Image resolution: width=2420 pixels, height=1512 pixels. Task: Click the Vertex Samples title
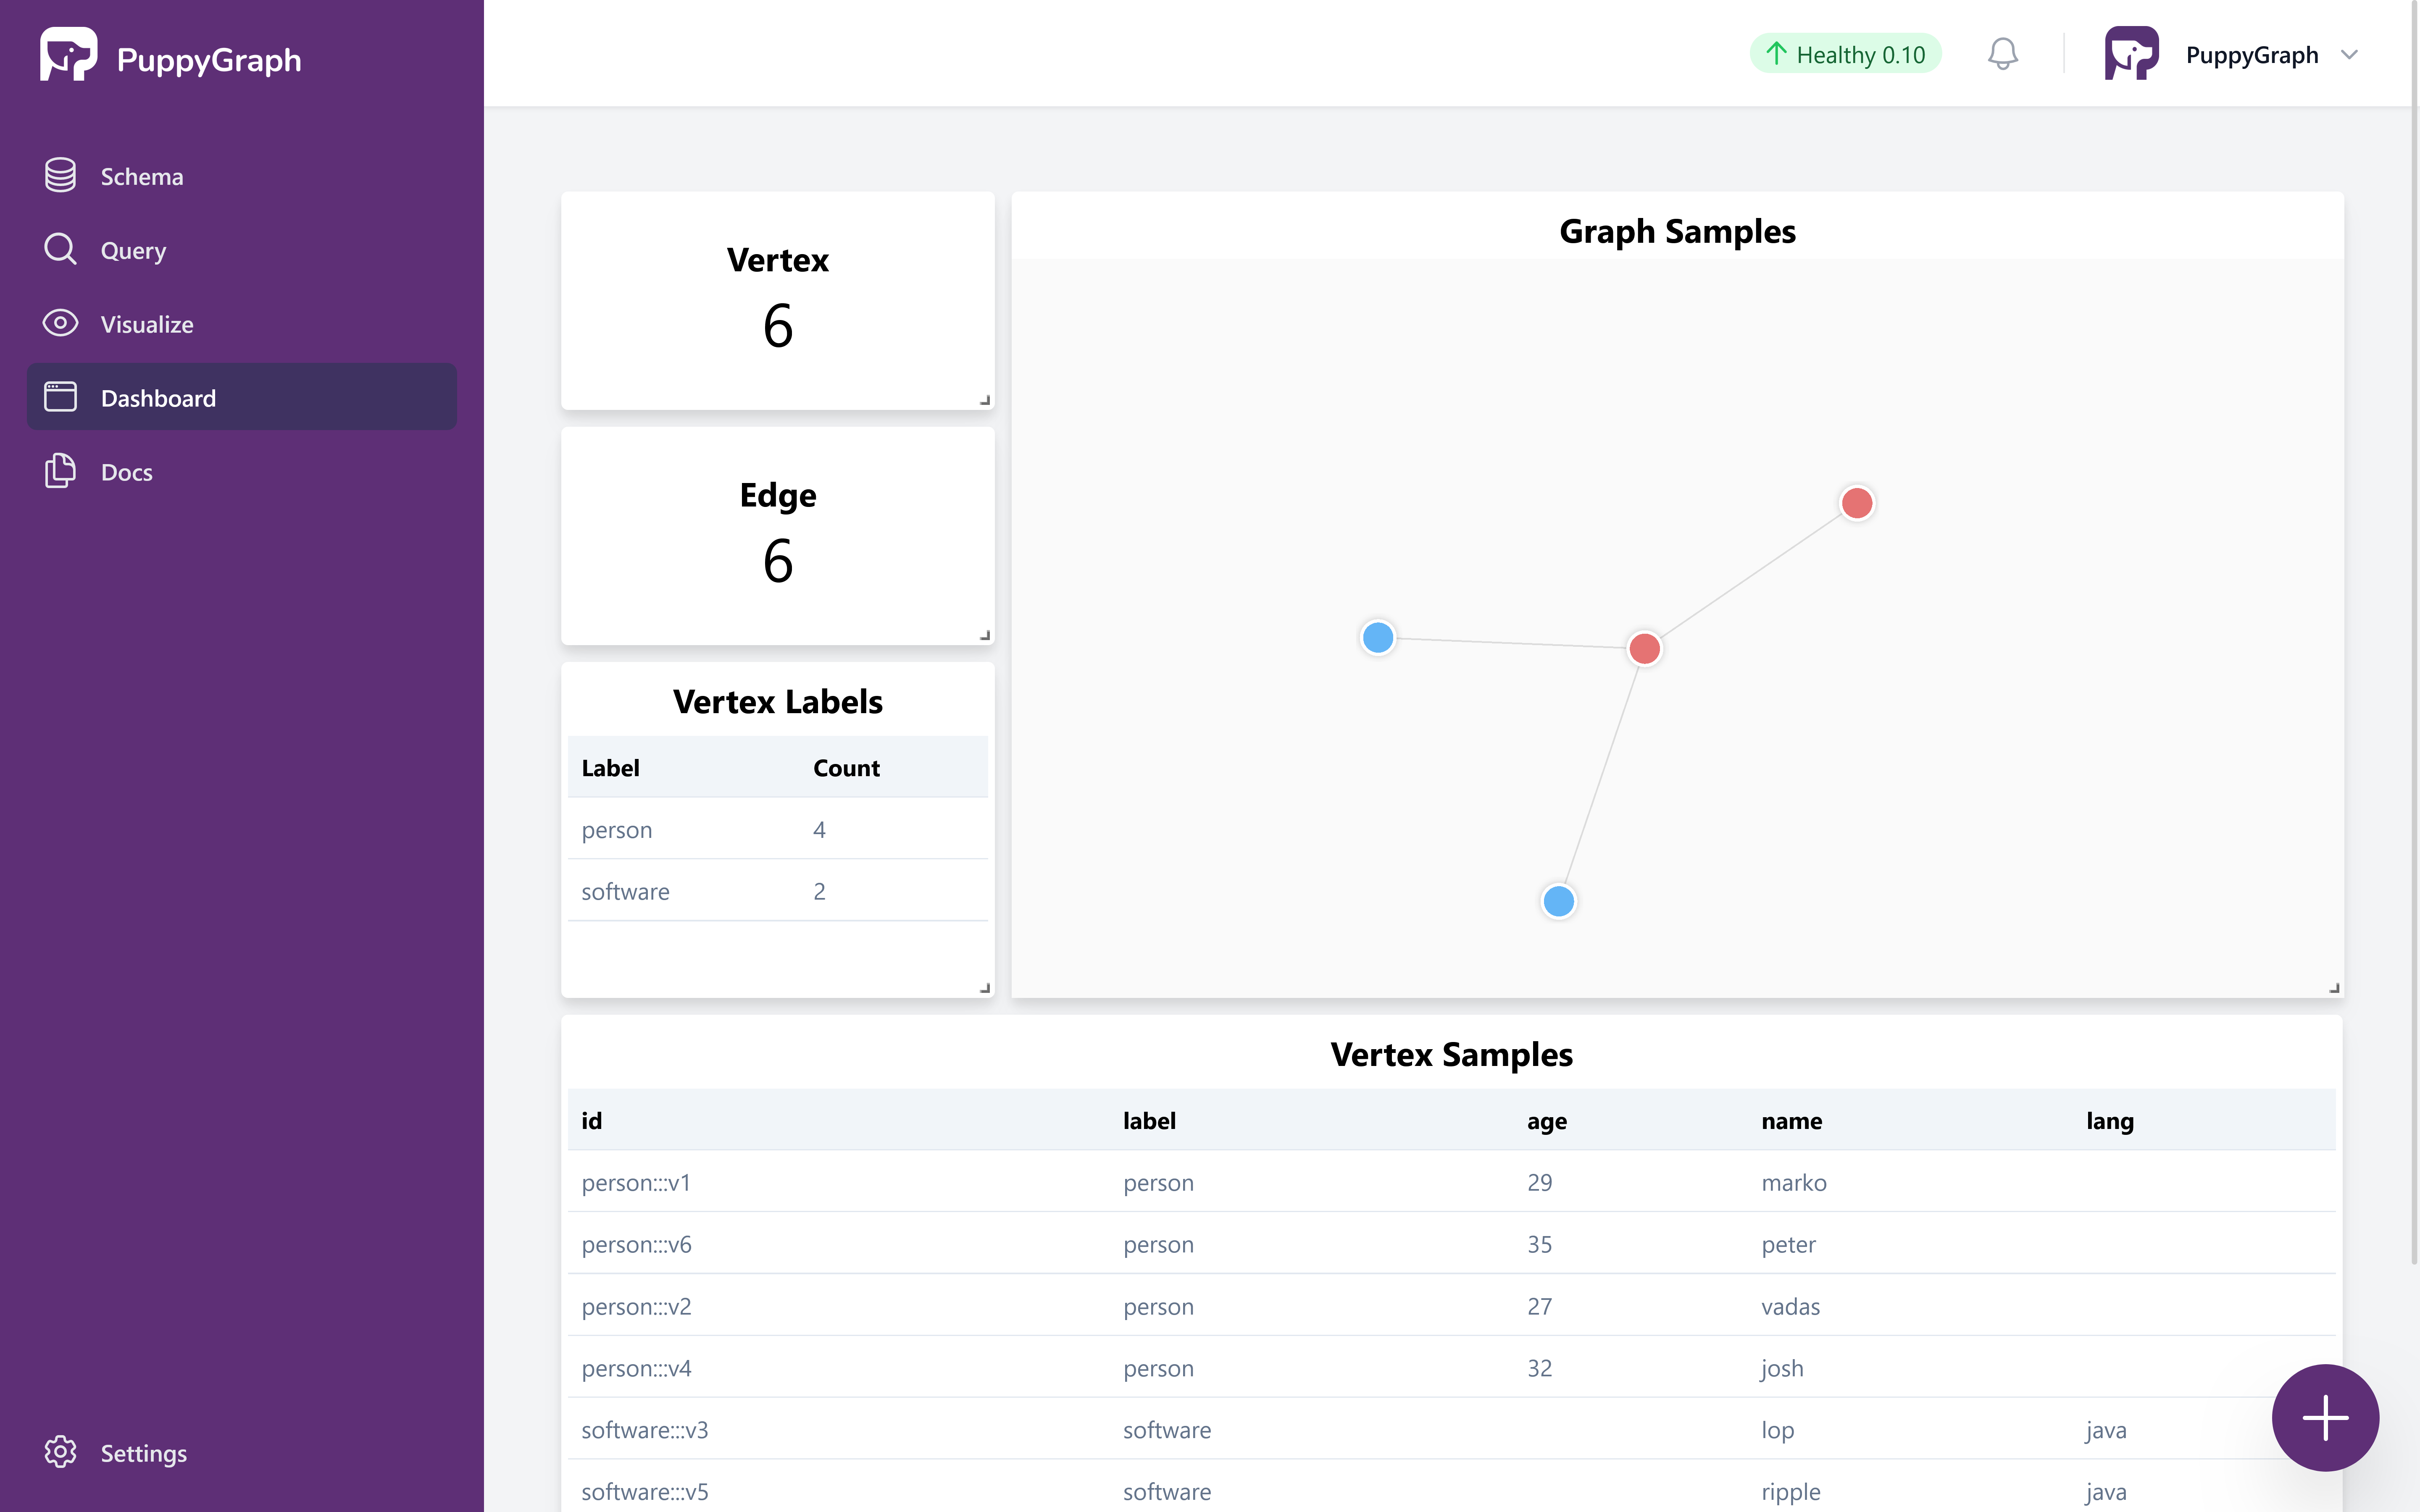point(1451,1054)
